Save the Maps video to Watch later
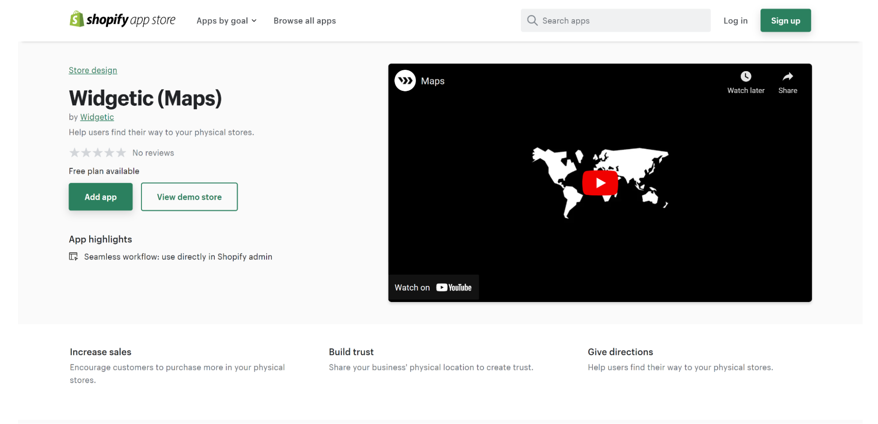 coord(745,76)
